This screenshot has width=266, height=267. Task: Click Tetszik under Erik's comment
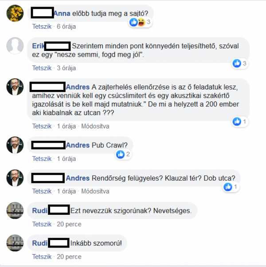point(42,68)
